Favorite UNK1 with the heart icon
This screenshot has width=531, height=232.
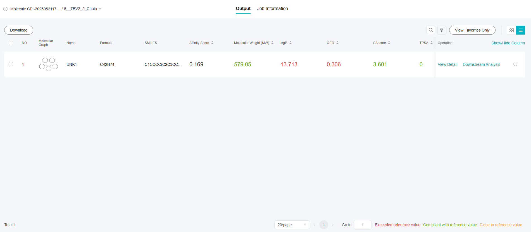(x=515, y=64)
